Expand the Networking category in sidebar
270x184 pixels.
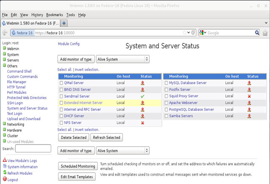pos(15,124)
